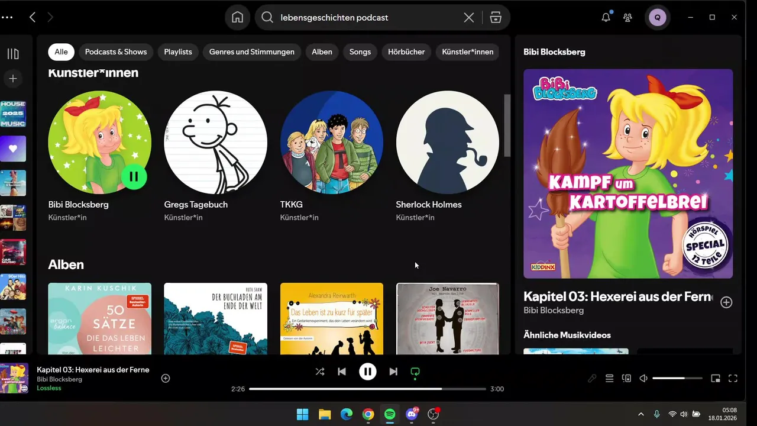Open Kapitel 03 title in right panel
This screenshot has height=426, width=757.
(x=618, y=296)
